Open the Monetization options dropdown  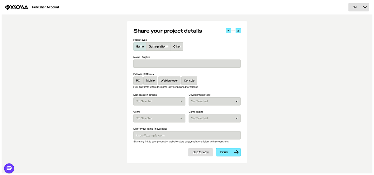tap(159, 101)
